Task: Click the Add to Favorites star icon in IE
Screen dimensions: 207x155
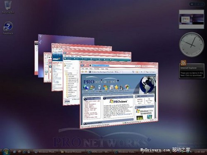Action: (86, 72)
